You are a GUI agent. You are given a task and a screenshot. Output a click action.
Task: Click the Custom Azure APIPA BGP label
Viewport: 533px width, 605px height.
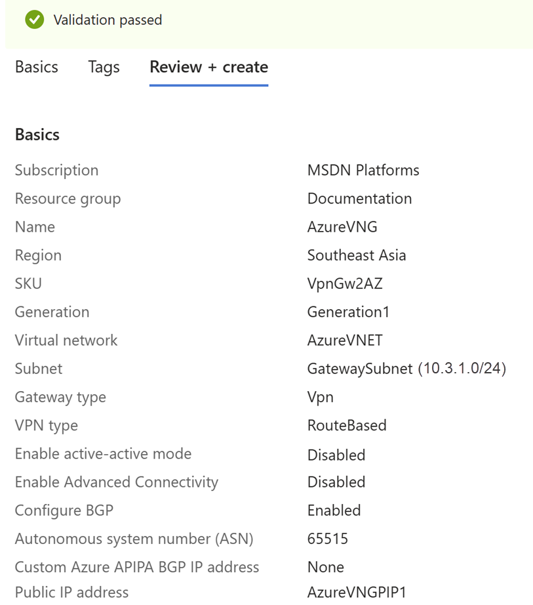tap(137, 567)
